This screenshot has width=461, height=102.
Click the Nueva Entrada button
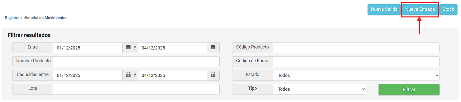[x=420, y=9]
